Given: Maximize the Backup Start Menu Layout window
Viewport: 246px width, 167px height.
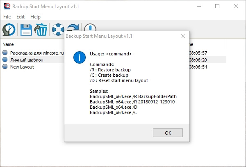Looking at the screenshot, I should coord(217,6).
